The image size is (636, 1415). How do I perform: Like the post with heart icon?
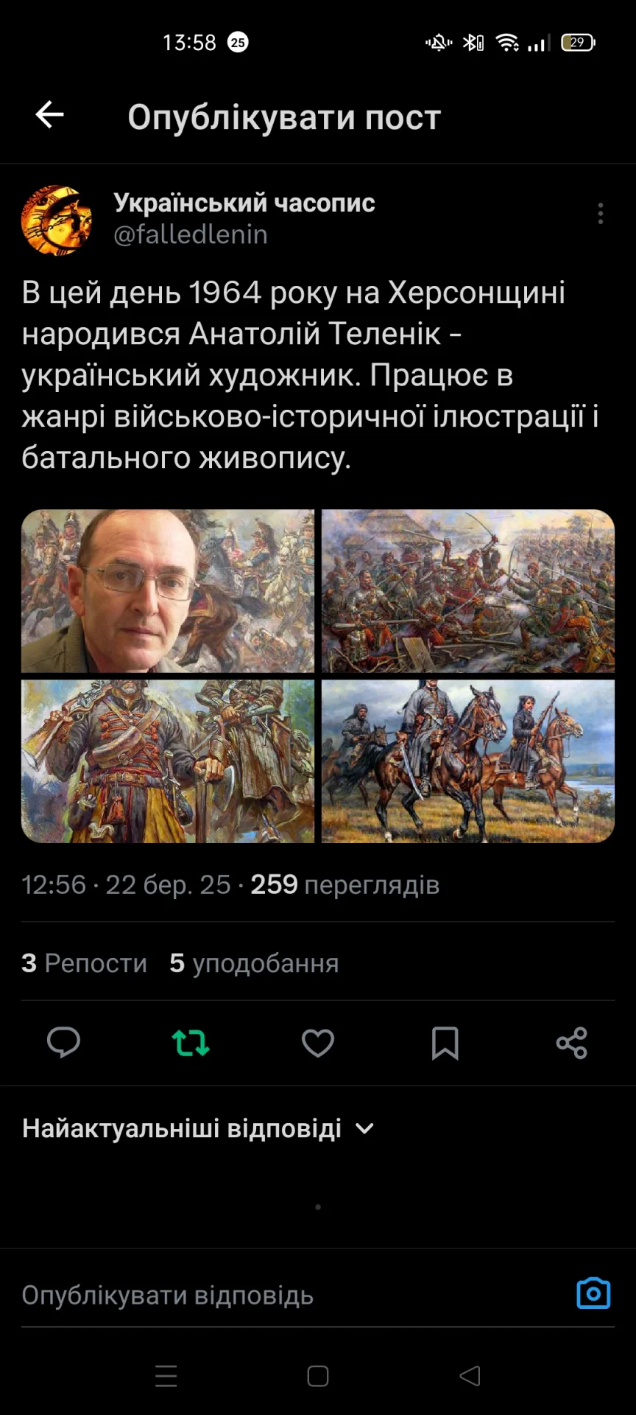(x=318, y=1043)
